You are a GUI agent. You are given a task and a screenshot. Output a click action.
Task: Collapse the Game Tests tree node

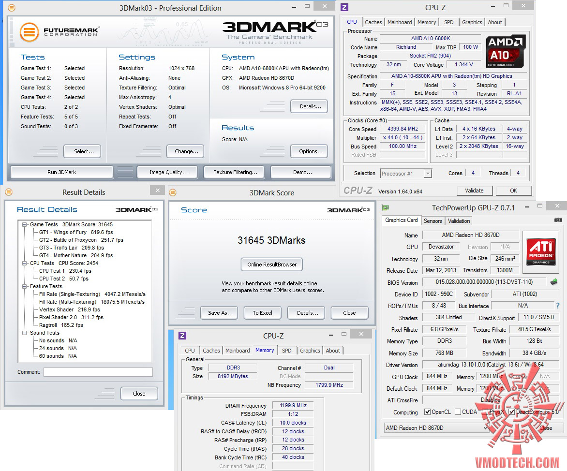click(x=25, y=224)
